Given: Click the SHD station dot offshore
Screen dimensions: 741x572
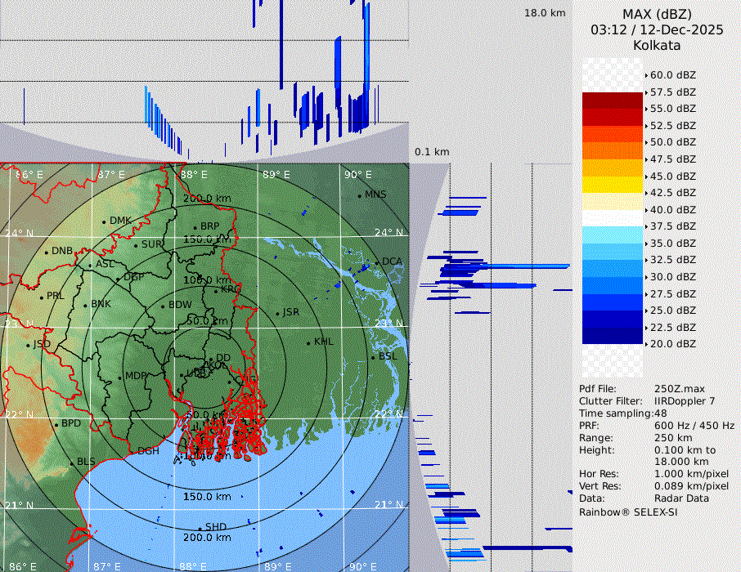Looking at the screenshot, I should pos(200,528).
